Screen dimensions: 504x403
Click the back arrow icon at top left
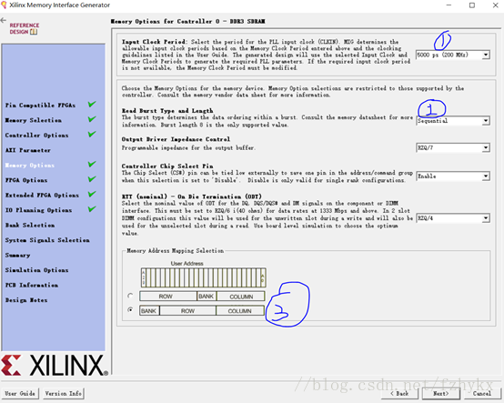click(4, 21)
